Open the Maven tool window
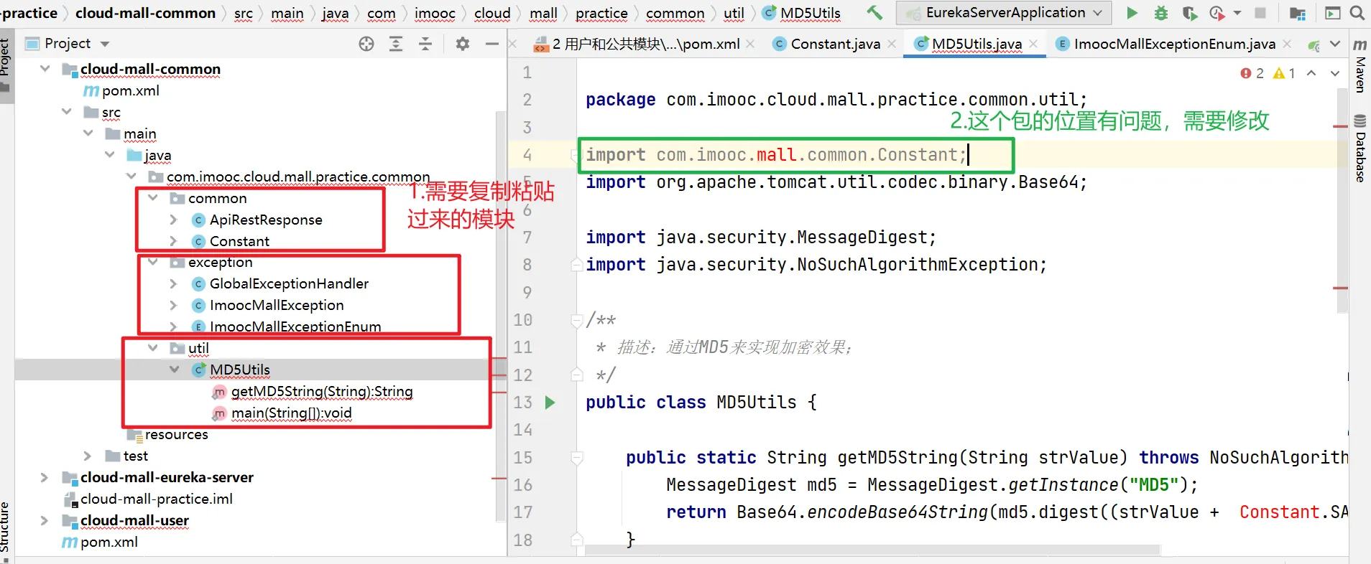Screen dimensions: 1371x564 tap(1360, 66)
